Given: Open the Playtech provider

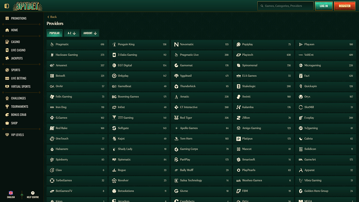Looking at the screenshot, I should click(x=263, y=55).
